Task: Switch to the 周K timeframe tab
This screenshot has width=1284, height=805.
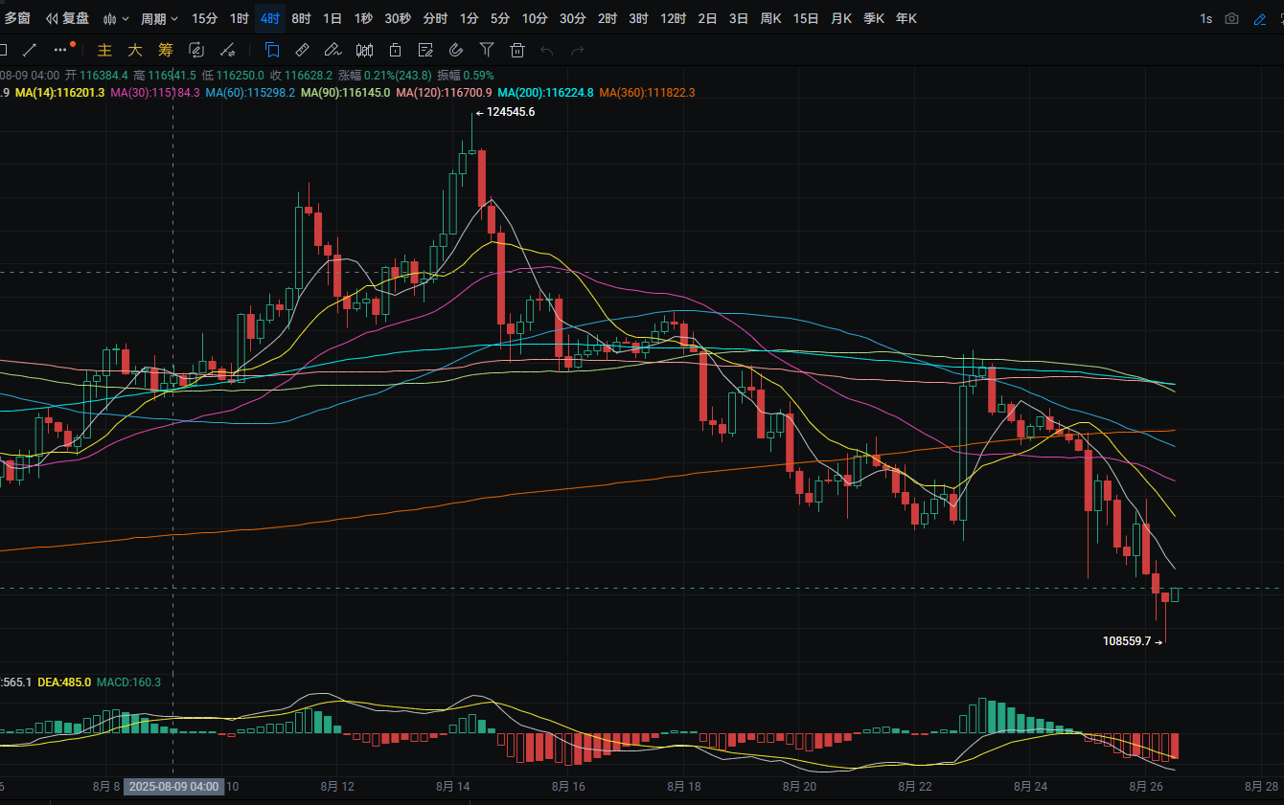Action: coord(770,18)
